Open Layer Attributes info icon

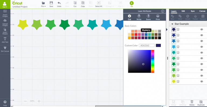pos(163,11)
